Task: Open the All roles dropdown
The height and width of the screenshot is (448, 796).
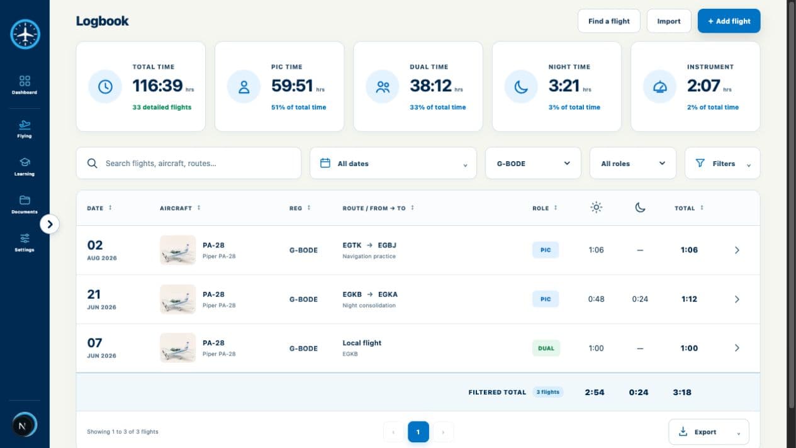Action: pyautogui.click(x=632, y=163)
